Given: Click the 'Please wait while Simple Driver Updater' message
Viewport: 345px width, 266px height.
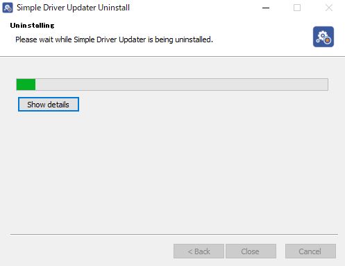Looking at the screenshot, I should pos(114,39).
